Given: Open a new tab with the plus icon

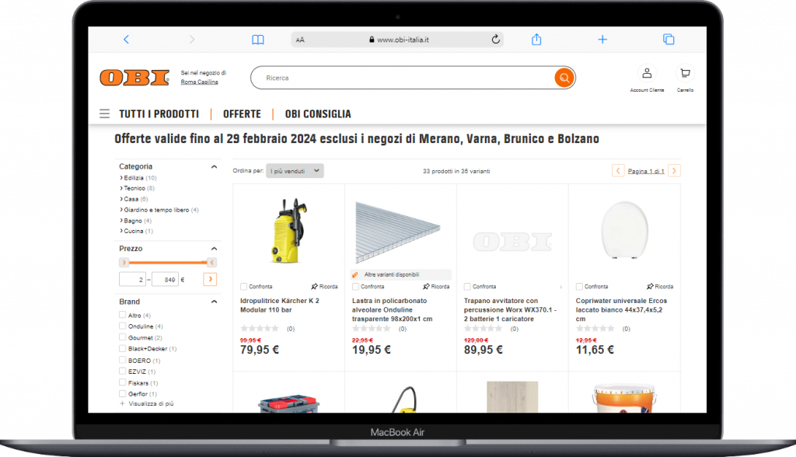Looking at the screenshot, I should click(x=602, y=39).
